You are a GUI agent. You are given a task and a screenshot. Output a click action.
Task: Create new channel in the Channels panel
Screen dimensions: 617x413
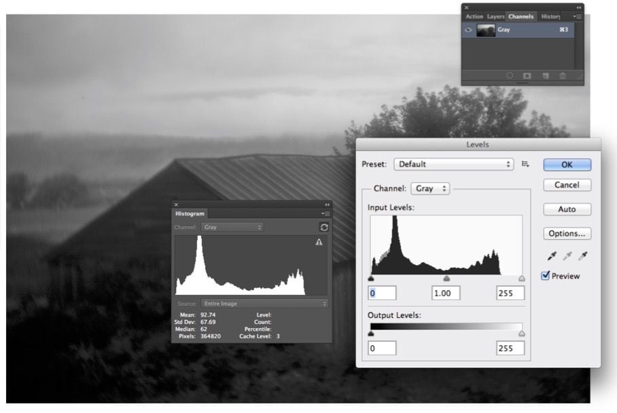point(545,76)
